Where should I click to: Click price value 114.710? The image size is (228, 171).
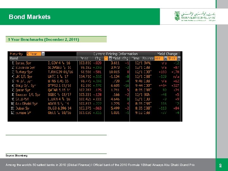pos(85,77)
